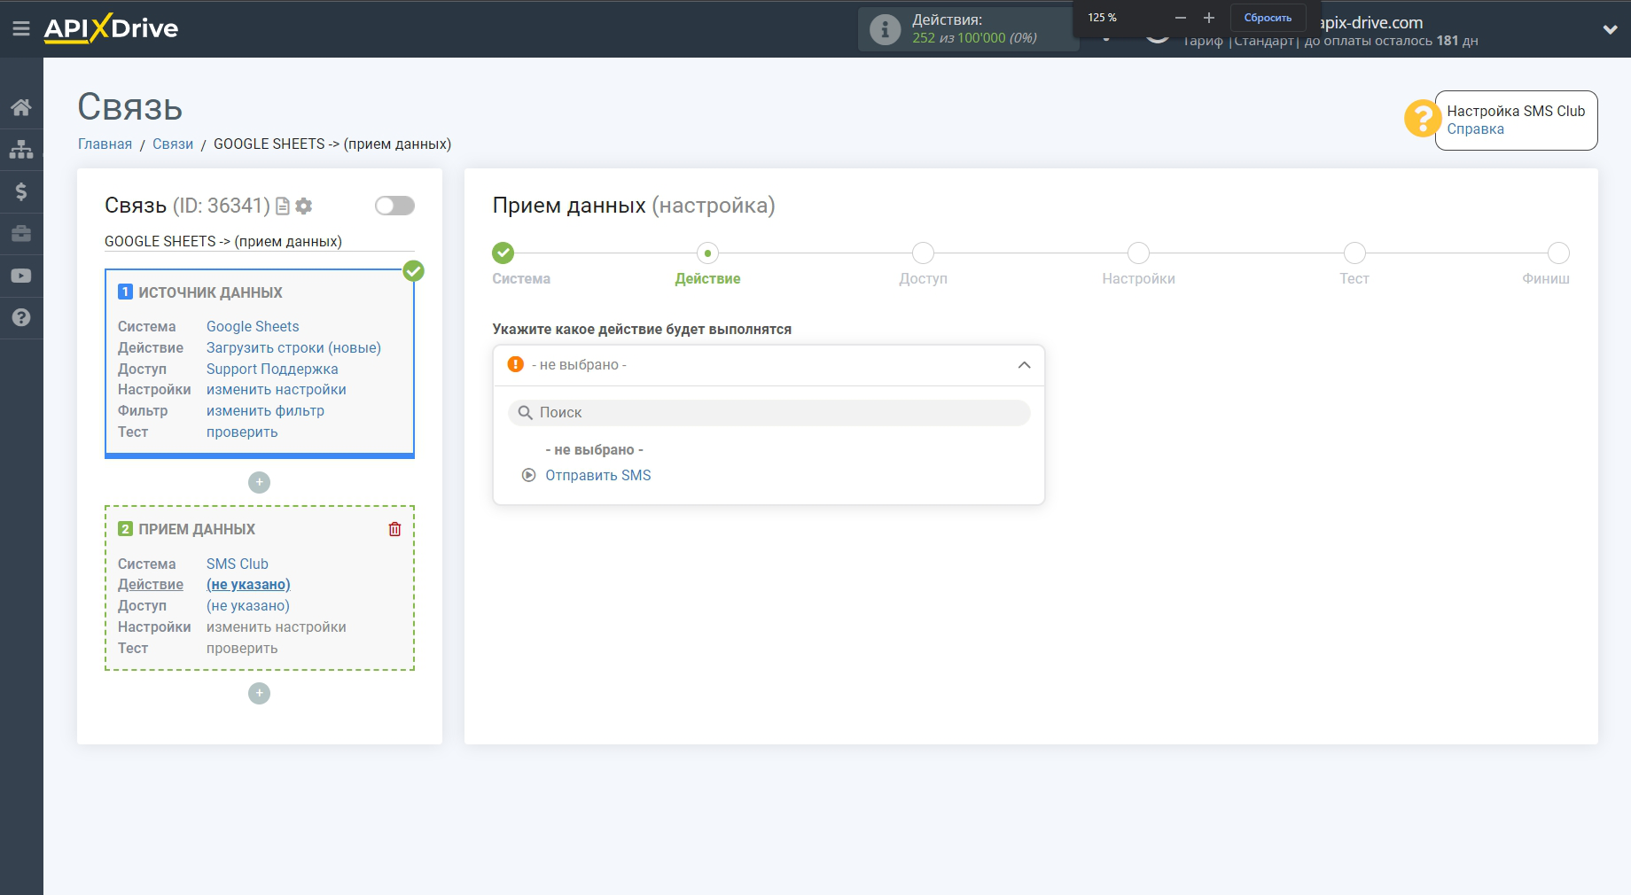Go to the Тест step
Viewport: 1631px width, 895px height.
[1354, 253]
